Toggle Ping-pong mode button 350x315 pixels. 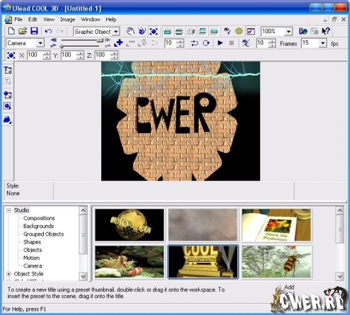194,43
